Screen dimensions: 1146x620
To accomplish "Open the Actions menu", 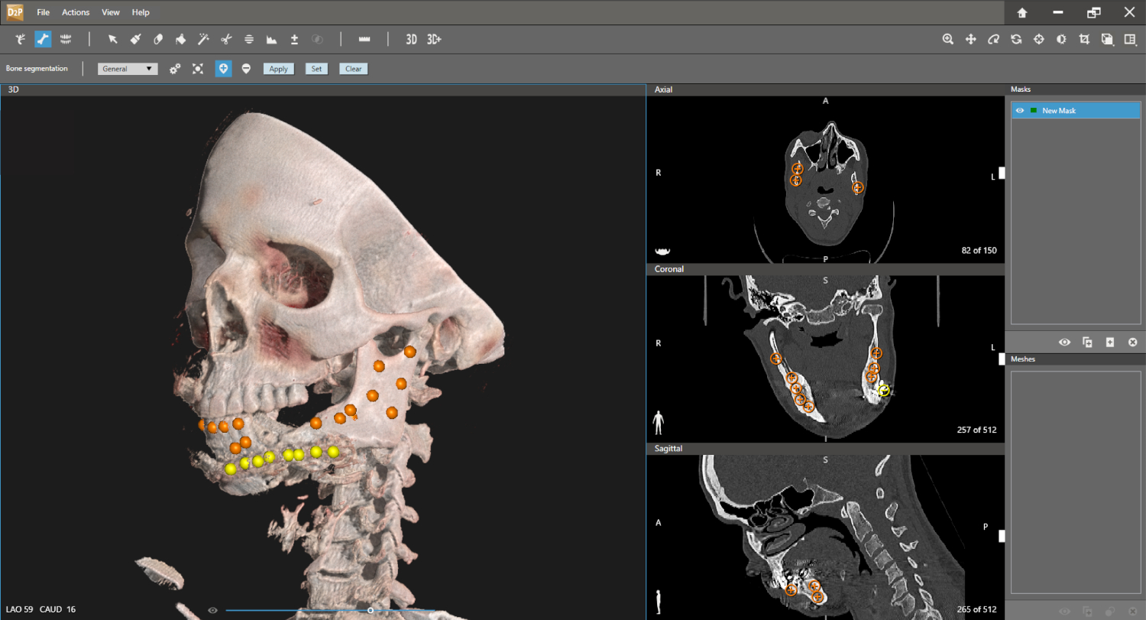I will [76, 12].
